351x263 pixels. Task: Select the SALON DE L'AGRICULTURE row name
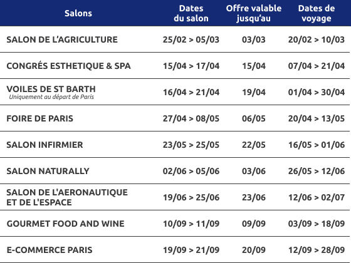[62, 39]
